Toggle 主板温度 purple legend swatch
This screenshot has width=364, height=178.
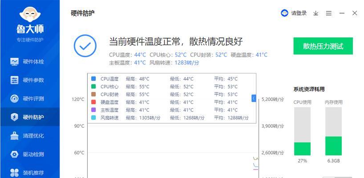[x=93, y=110]
